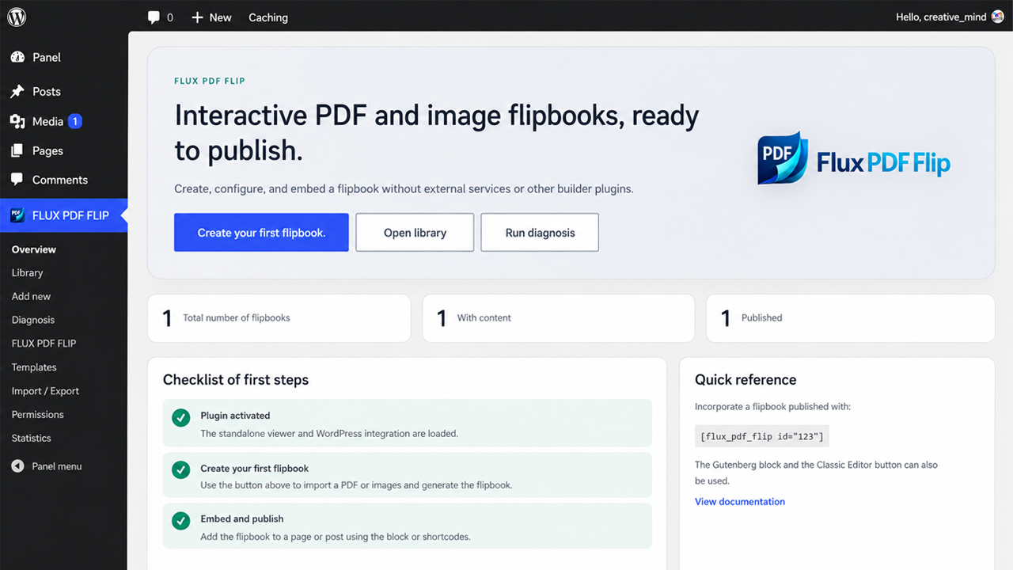Click the Panel dashboard gauge icon
Viewport: 1013px width, 570px height.
point(17,57)
